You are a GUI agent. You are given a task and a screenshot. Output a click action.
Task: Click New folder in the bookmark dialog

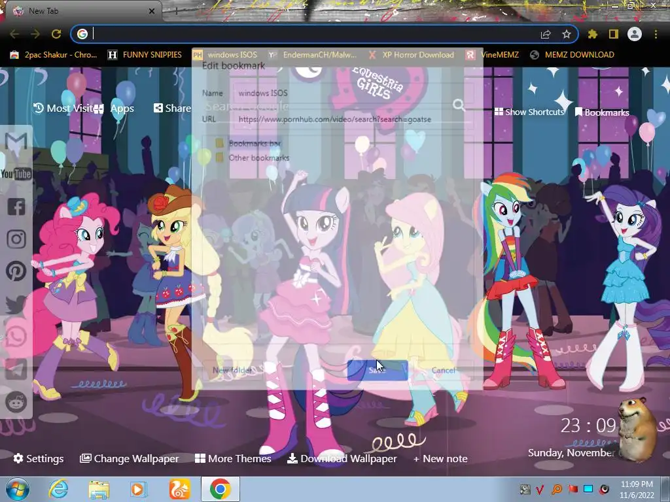click(233, 370)
